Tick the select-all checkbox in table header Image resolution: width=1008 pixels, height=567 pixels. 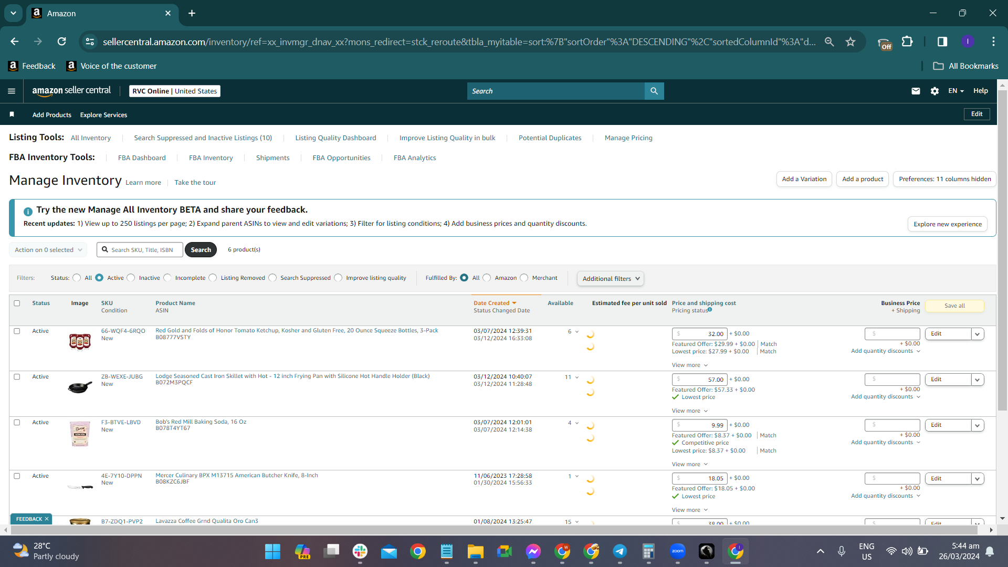point(17,303)
